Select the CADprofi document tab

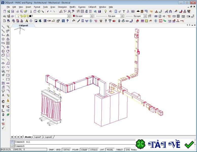23,26
